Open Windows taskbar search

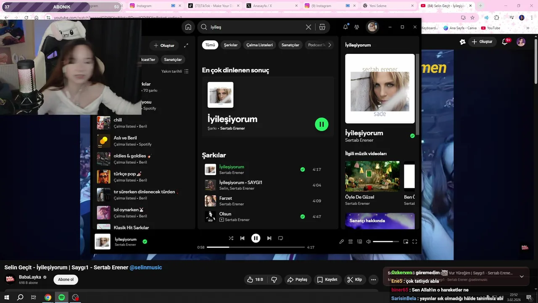(20, 298)
